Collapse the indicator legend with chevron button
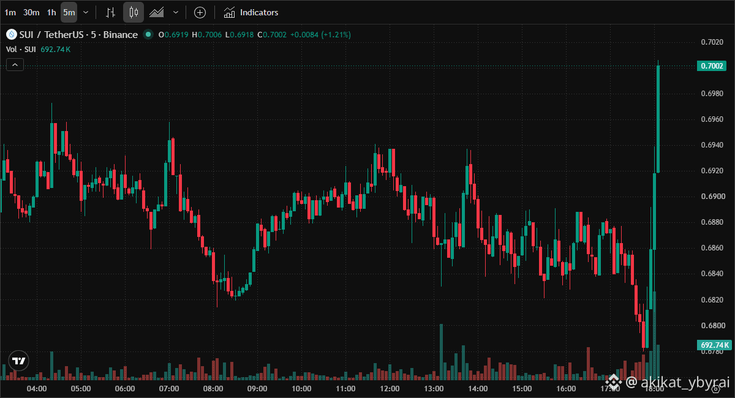 [15, 64]
